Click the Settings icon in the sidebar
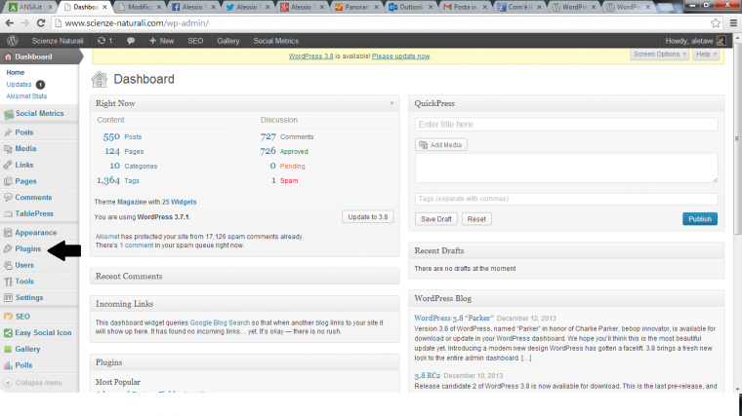 click(x=8, y=297)
